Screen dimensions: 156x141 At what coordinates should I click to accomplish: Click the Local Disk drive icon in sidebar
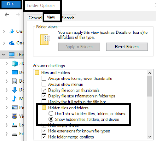tap(14, 125)
